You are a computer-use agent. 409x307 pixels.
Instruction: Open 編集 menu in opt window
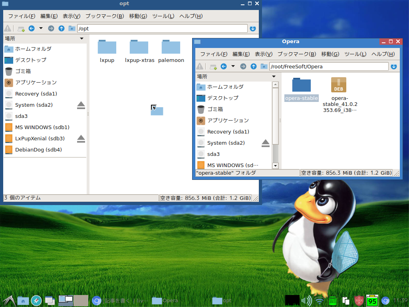(x=49, y=16)
